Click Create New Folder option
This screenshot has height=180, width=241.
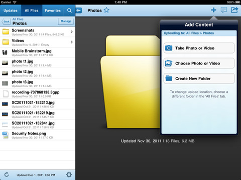pyautogui.click(x=199, y=78)
